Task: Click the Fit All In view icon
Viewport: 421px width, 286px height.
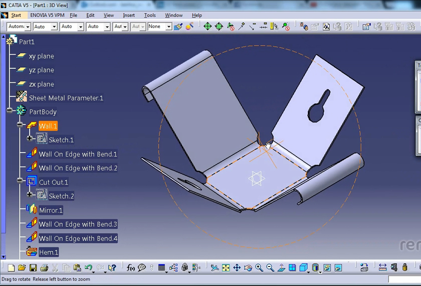Action: [226, 268]
